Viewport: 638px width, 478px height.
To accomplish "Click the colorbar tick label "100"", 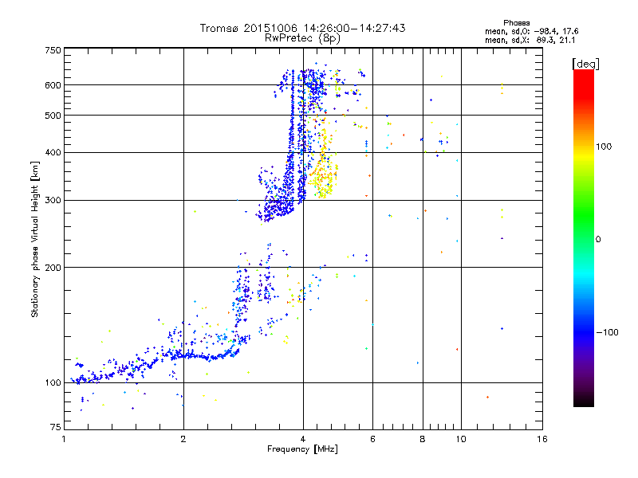I will point(604,147).
